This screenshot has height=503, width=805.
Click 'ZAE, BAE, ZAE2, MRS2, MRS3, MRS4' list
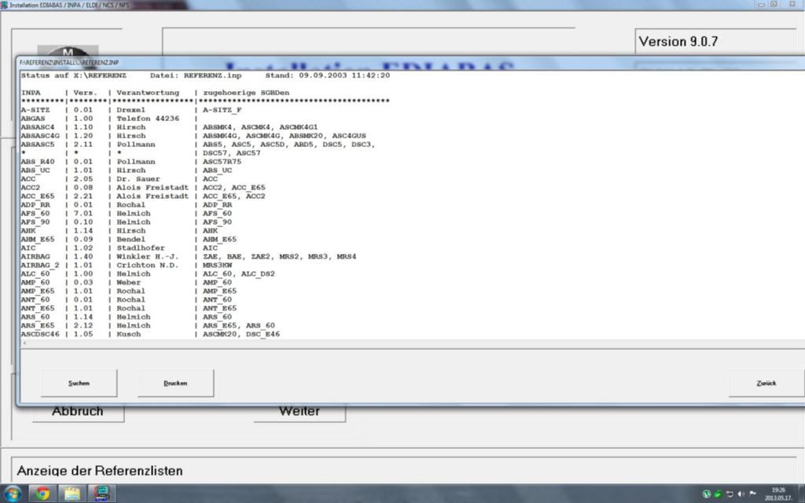point(279,256)
